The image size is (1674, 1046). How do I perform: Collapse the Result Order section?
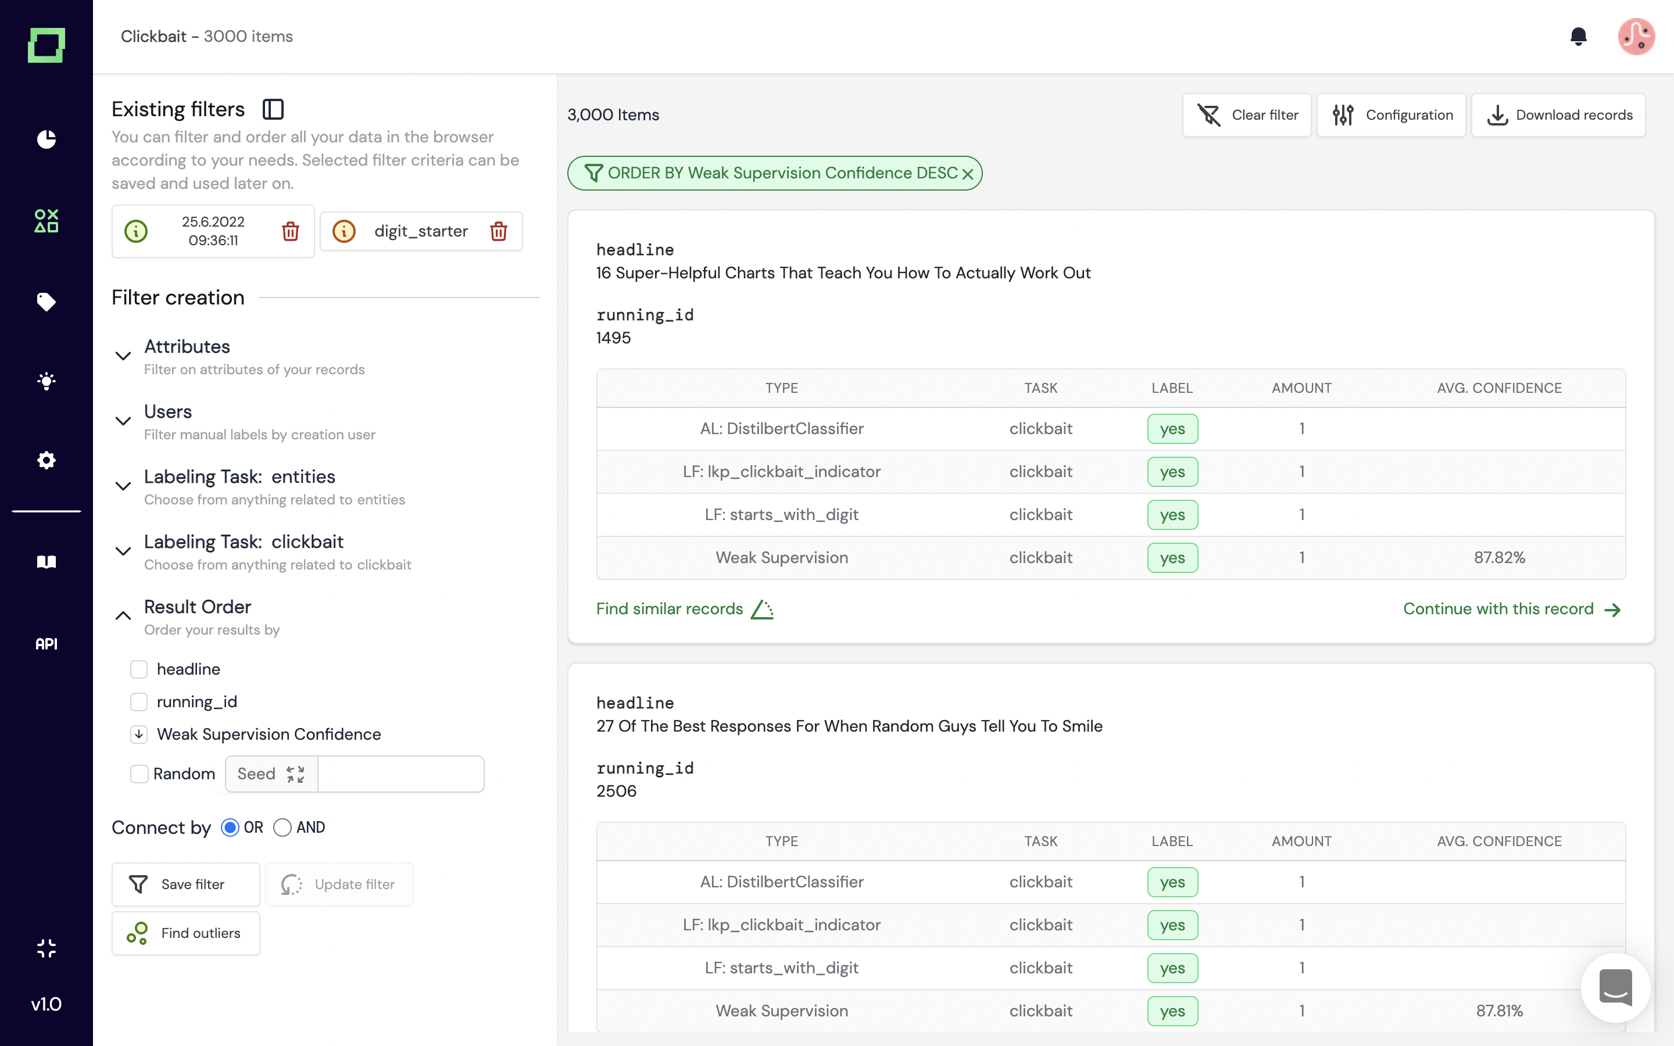[x=123, y=616]
